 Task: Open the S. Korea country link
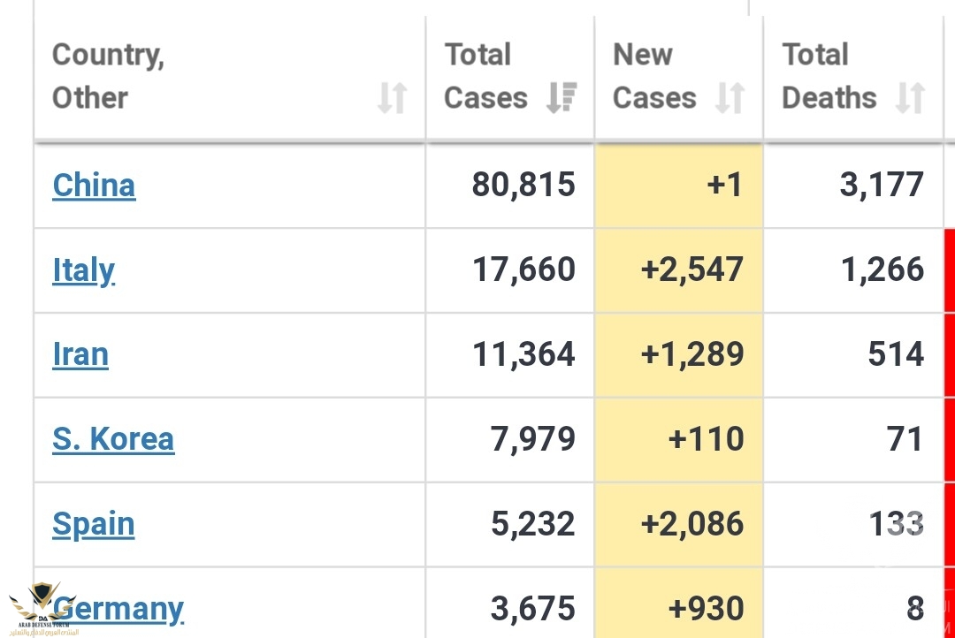tap(113, 439)
